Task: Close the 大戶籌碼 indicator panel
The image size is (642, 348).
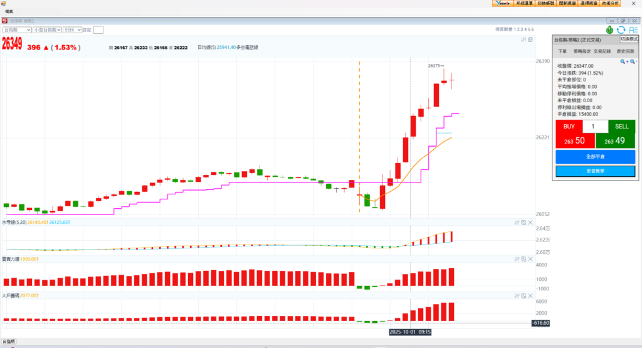Action: [530, 295]
